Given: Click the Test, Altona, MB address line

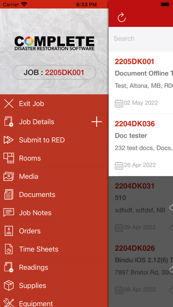Looking at the screenshot, I should pyautogui.click(x=144, y=86).
